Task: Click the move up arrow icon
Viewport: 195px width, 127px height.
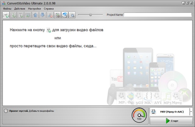Action: tap(35, 15)
